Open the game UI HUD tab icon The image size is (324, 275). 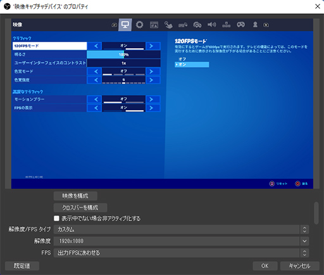154,25
